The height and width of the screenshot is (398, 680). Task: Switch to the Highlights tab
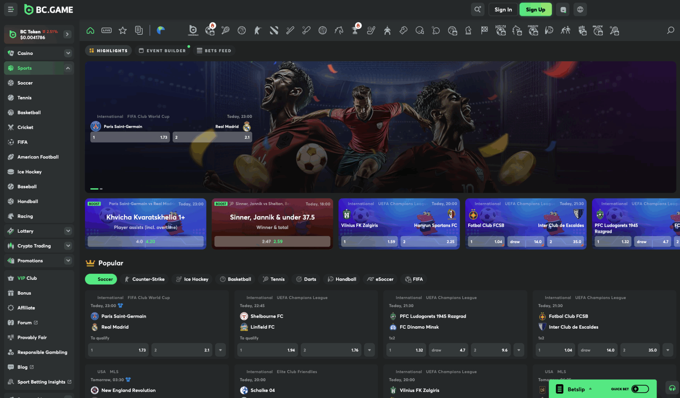point(108,51)
